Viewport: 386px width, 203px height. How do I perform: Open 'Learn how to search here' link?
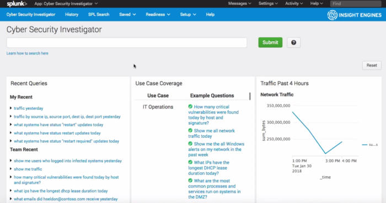[x=28, y=53]
